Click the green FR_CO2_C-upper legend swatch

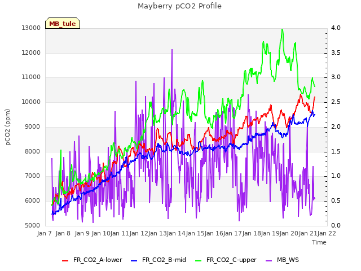pyautogui.click(x=198, y=261)
